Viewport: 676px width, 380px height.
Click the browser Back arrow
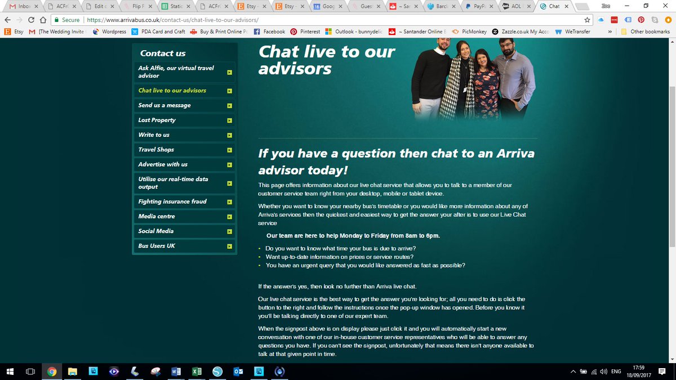(8, 20)
